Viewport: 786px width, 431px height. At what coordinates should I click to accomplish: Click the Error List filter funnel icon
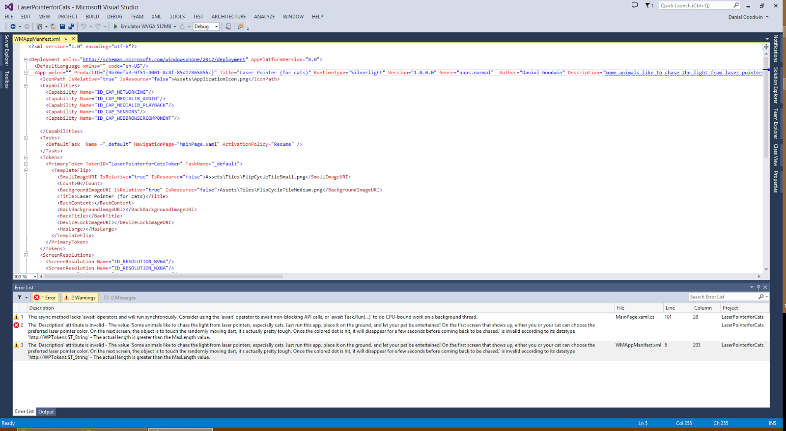20,297
